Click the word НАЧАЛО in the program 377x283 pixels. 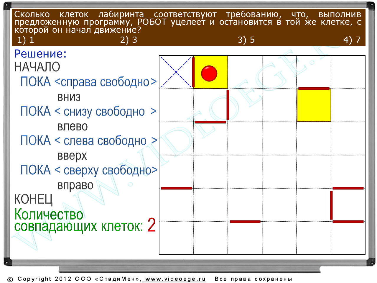click(x=37, y=67)
